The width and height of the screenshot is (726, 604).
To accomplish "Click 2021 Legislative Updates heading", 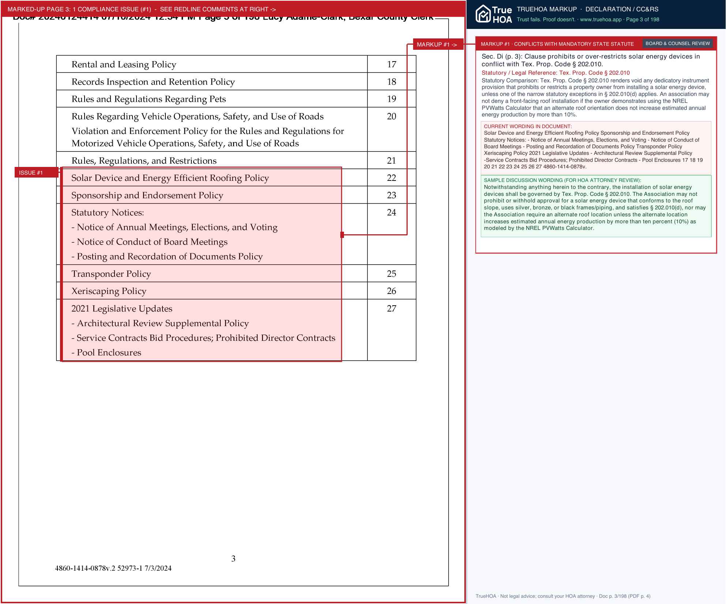I will tap(122, 309).
